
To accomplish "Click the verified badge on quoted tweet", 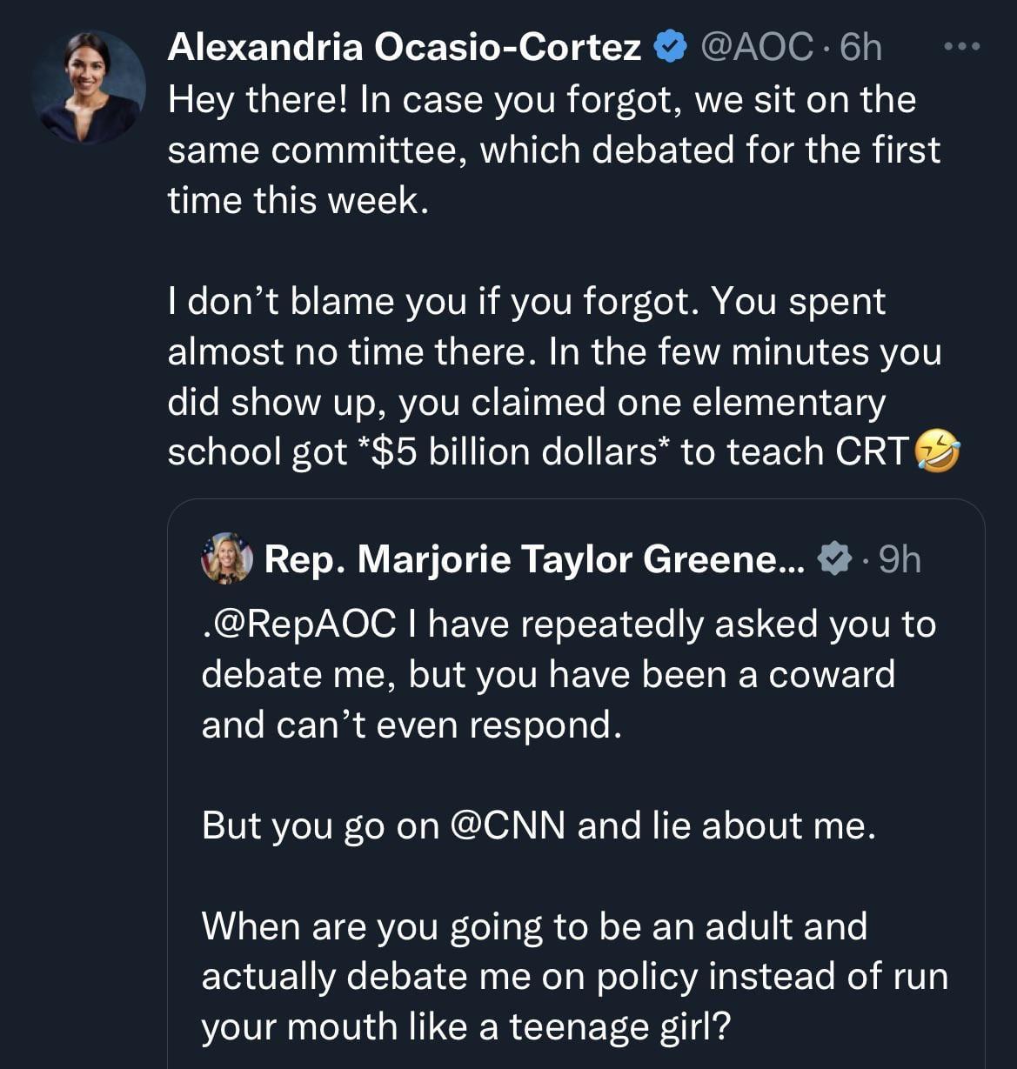I will [x=835, y=558].
